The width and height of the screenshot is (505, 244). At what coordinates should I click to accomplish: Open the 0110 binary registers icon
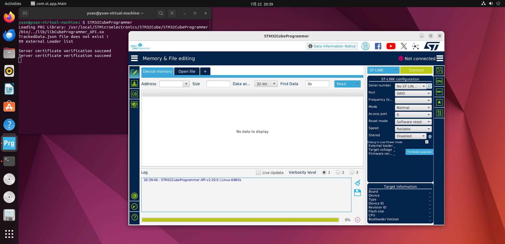point(439,113)
